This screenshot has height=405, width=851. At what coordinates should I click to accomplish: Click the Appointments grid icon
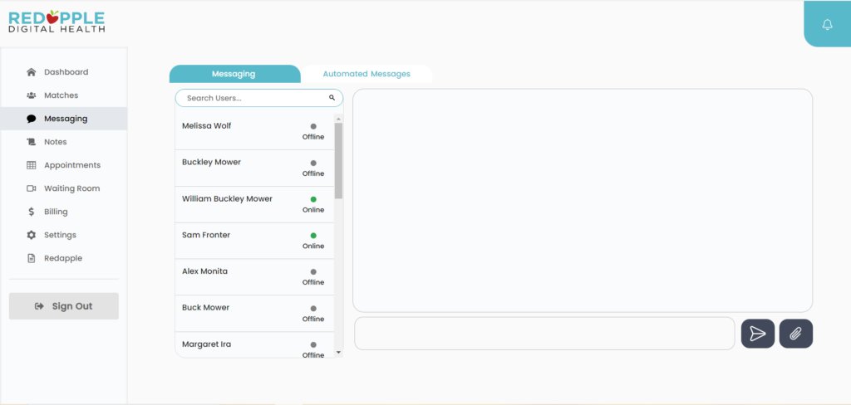32,165
